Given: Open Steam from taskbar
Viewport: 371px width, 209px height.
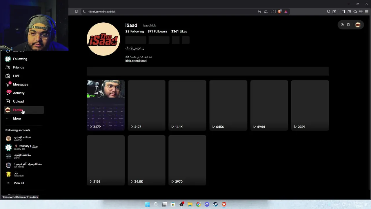Looking at the screenshot, I should tap(215, 204).
